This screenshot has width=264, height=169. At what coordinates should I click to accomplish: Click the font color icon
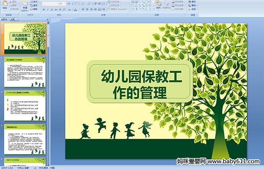(x=76, y=10)
